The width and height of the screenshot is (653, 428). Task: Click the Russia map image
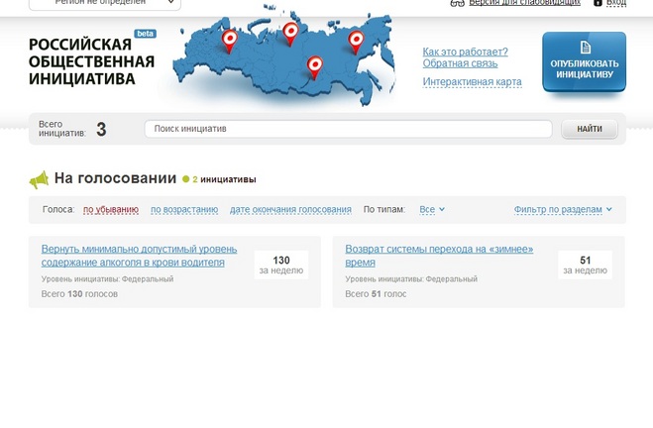tap(284, 56)
